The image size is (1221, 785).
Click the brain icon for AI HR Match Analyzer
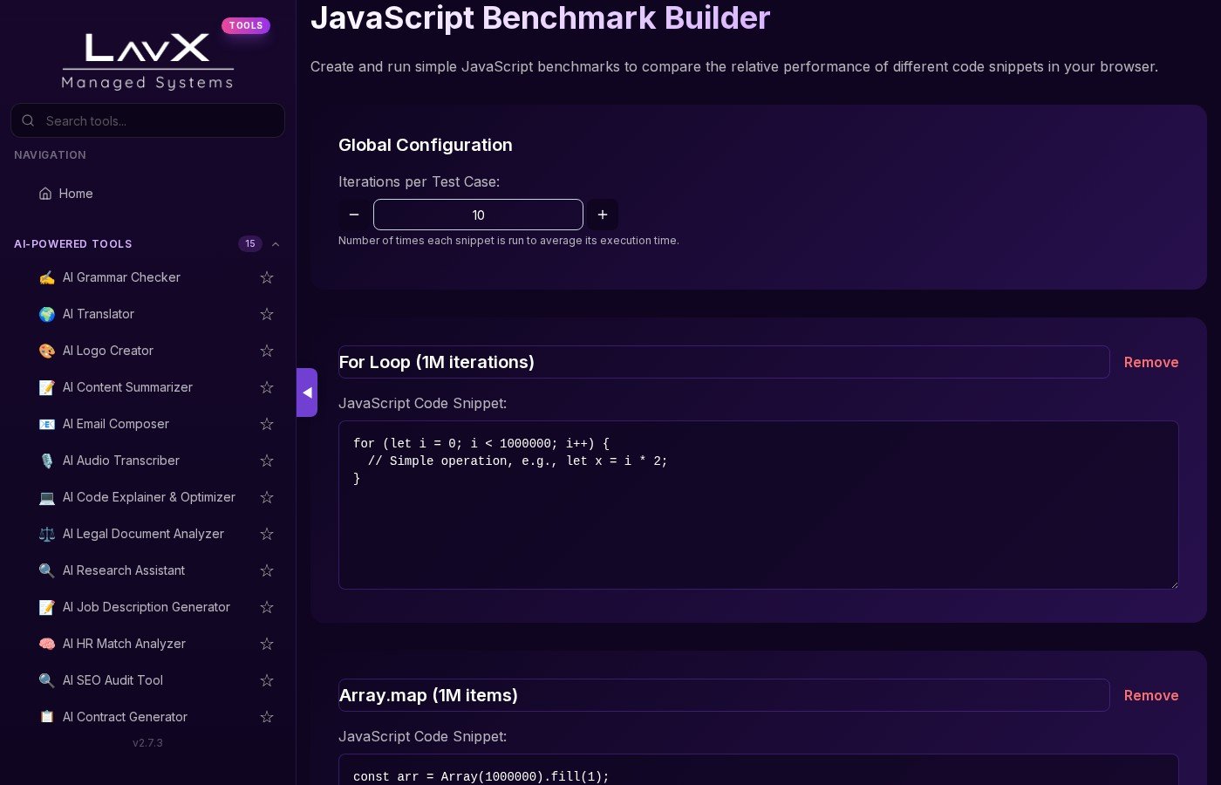47,644
